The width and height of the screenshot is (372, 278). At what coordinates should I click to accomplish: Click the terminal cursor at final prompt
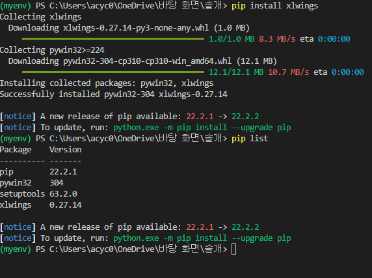(233, 249)
